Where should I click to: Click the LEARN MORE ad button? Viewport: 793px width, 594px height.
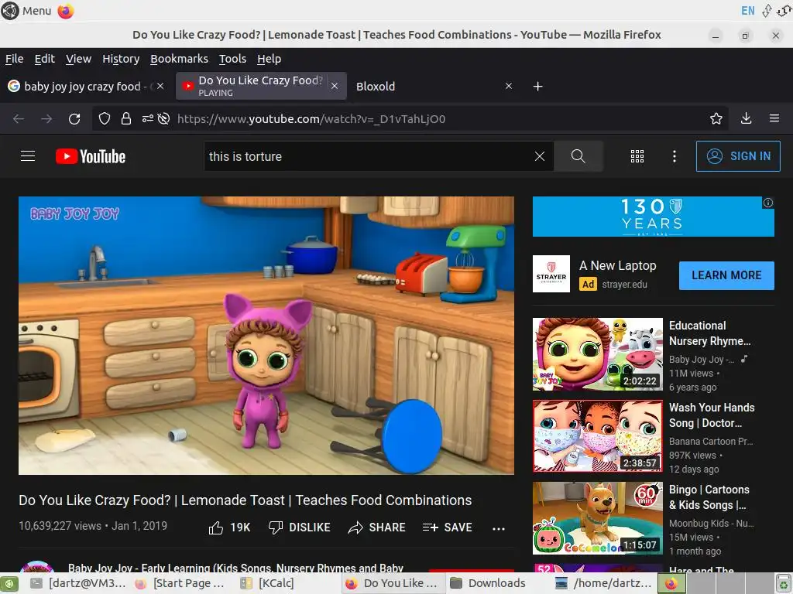point(726,275)
